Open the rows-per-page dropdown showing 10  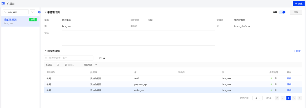click(x=257, y=98)
